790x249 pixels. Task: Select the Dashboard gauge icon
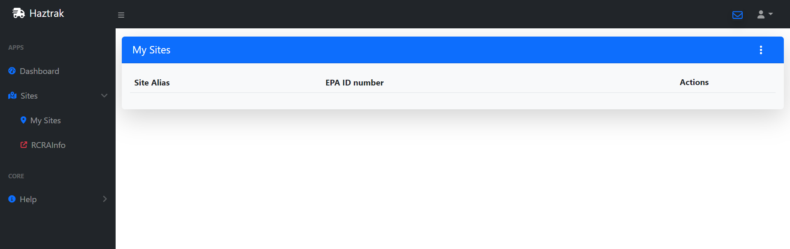pos(12,71)
